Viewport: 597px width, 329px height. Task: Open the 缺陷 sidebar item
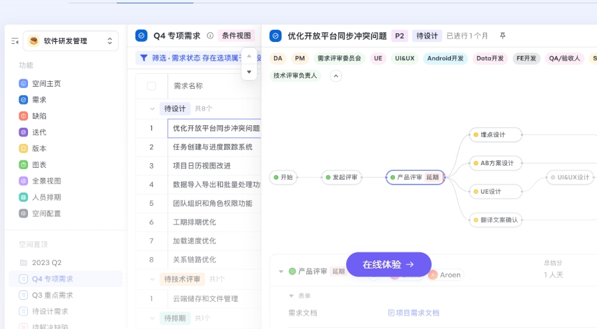coord(39,116)
